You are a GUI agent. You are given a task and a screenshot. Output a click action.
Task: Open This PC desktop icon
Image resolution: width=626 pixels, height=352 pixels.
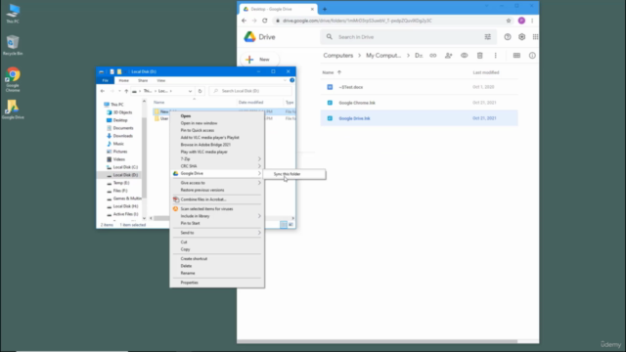13,13
